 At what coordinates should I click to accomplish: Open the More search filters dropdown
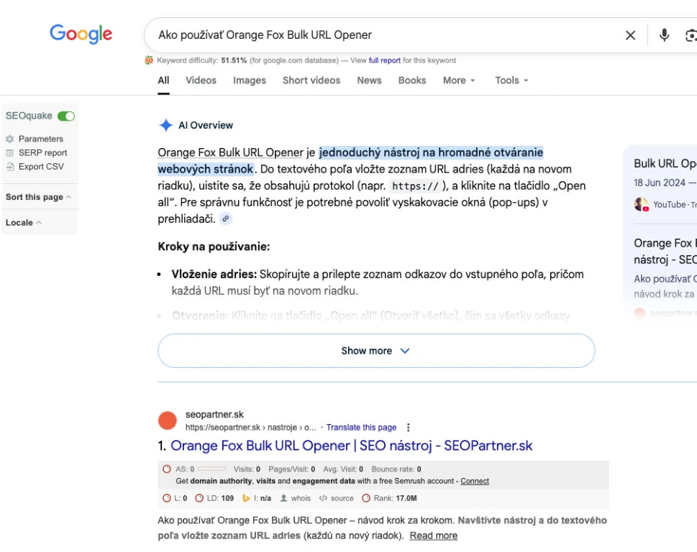click(x=459, y=80)
